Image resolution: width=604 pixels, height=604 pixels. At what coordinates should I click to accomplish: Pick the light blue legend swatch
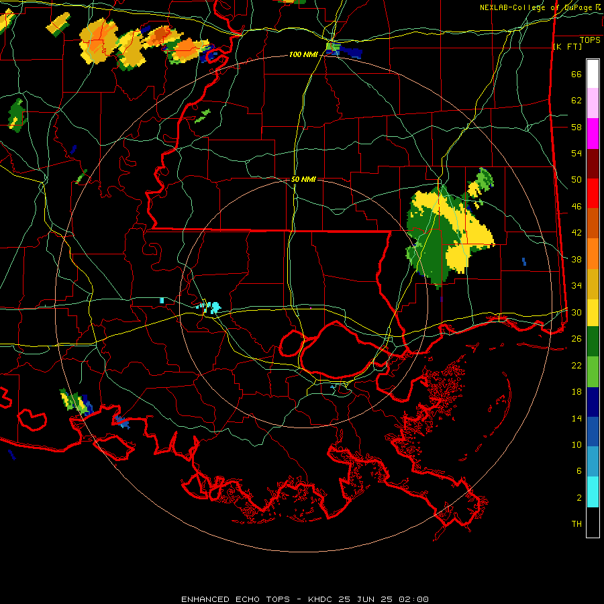point(593,462)
